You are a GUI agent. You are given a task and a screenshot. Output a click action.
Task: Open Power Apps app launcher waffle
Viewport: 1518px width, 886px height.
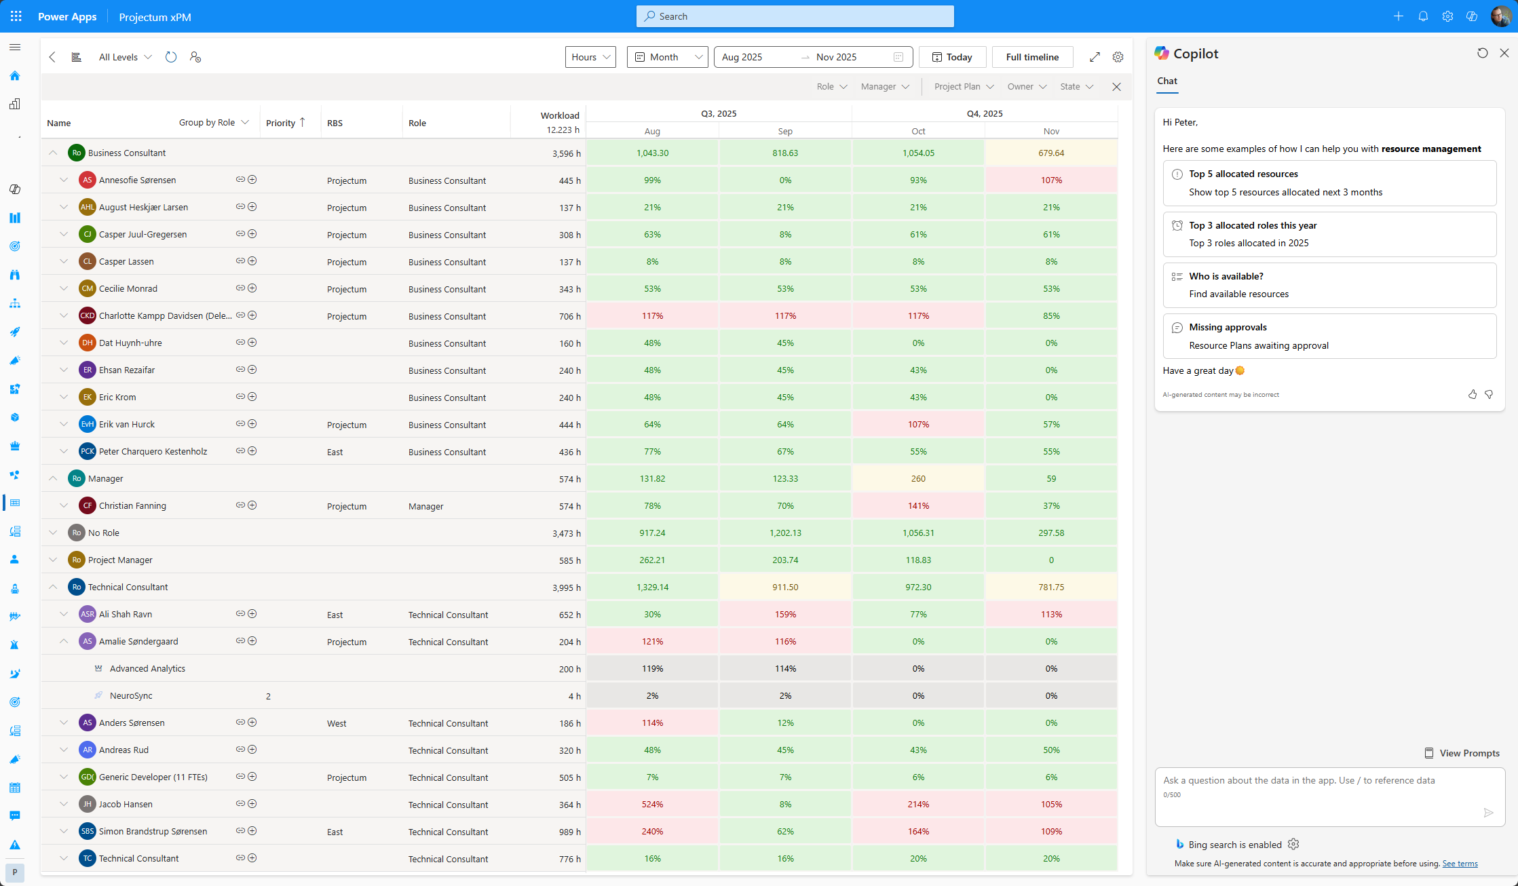tap(16, 16)
